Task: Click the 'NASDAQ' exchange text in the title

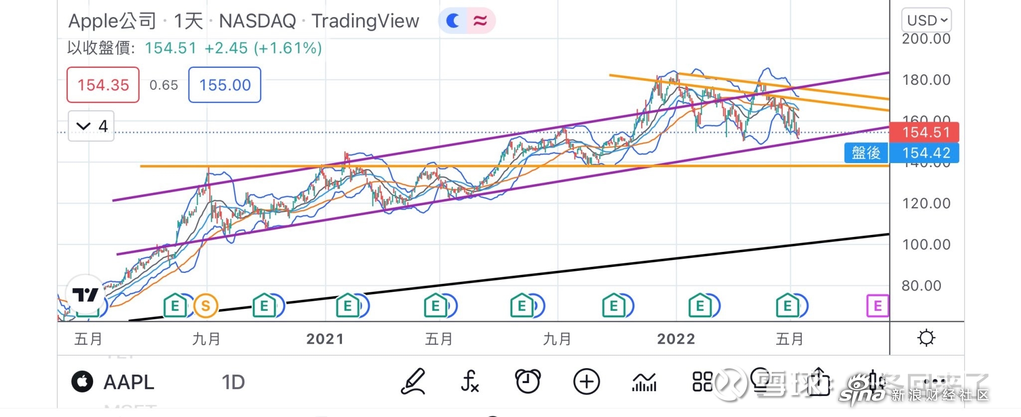Action: click(x=258, y=21)
